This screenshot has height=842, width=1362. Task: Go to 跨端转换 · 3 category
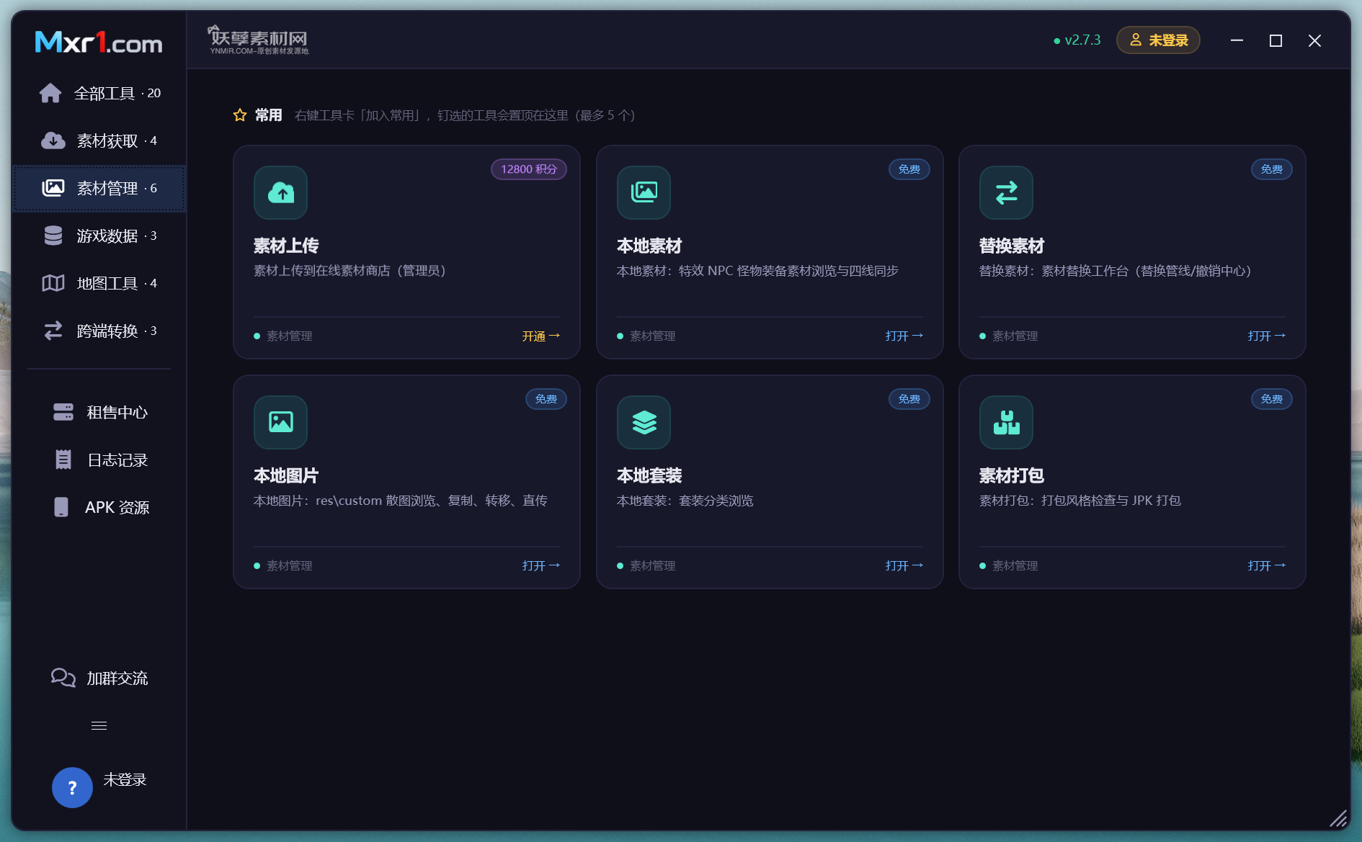99,331
